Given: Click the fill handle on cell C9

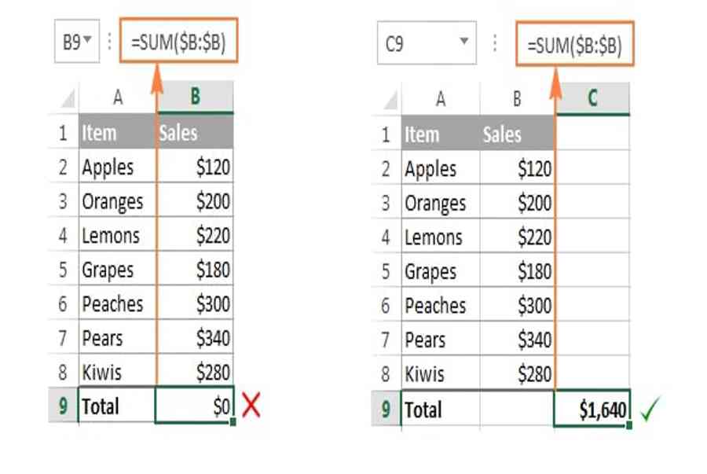Looking at the screenshot, I should tap(629, 424).
